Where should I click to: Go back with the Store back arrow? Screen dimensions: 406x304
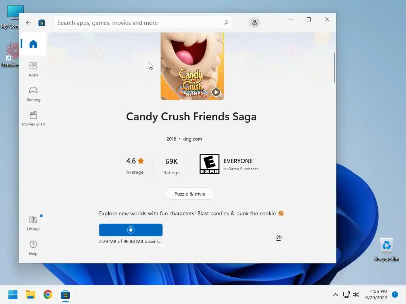click(x=29, y=23)
